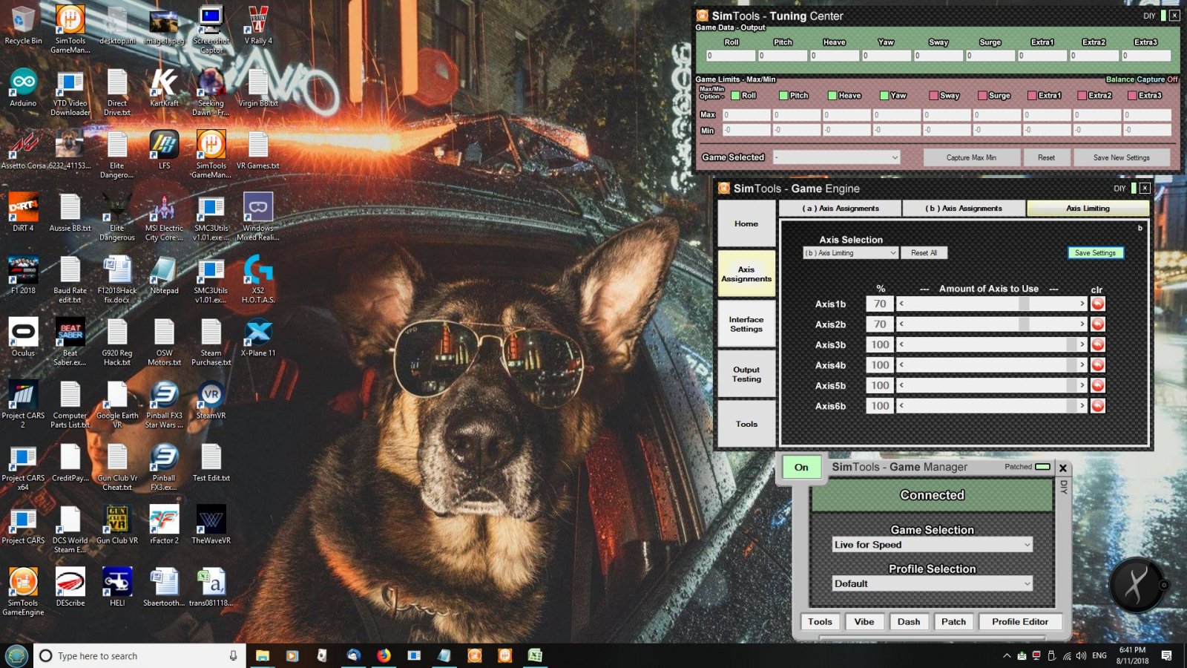
Task: Adjust the Axis3b amount slider
Action: tap(992, 344)
